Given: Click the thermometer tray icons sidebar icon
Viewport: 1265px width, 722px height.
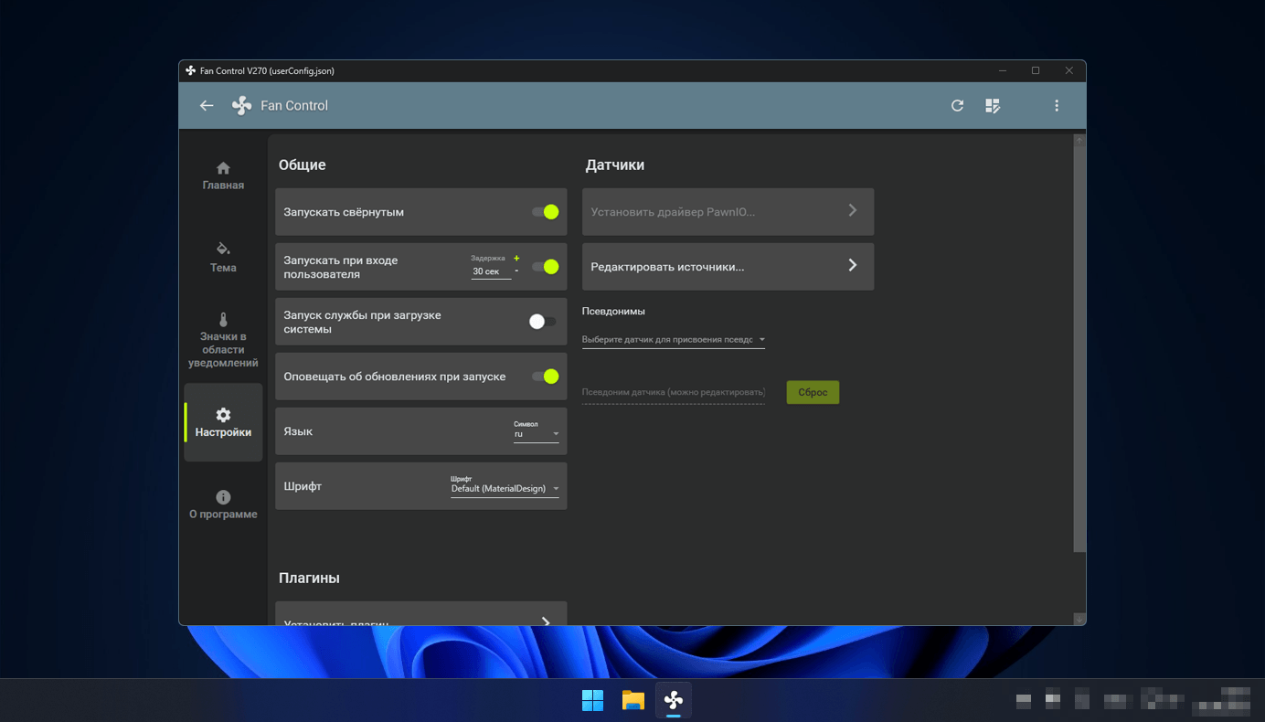Looking at the screenshot, I should 223,320.
